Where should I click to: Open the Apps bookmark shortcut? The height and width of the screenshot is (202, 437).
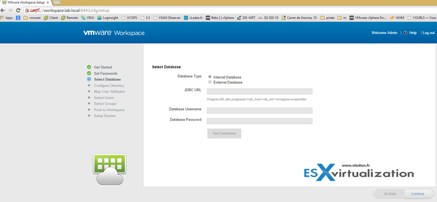7,17
